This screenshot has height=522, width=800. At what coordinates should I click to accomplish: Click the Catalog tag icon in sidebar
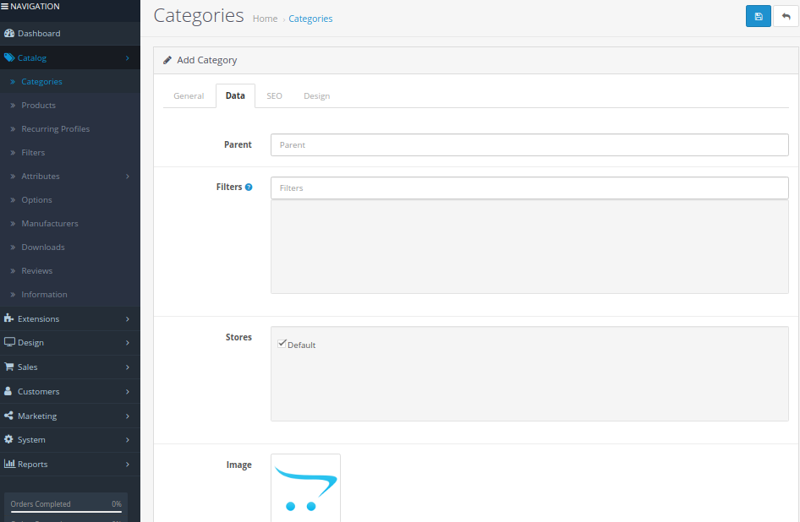click(8, 57)
